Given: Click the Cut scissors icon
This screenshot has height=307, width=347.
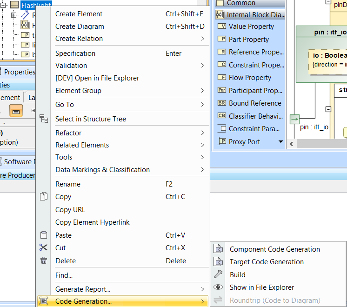Looking at the screenshot, I should (x=44, y=248).
